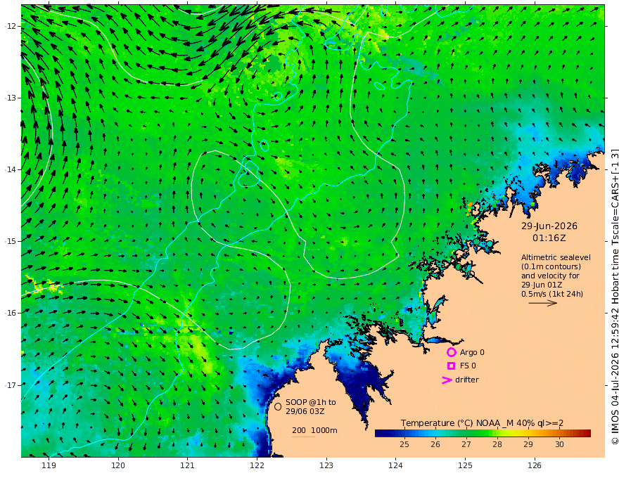The height and width of the screenshot is (478, 619).
Task: Click the '29-Jun 01Z' text line
Action: point(542,285)
